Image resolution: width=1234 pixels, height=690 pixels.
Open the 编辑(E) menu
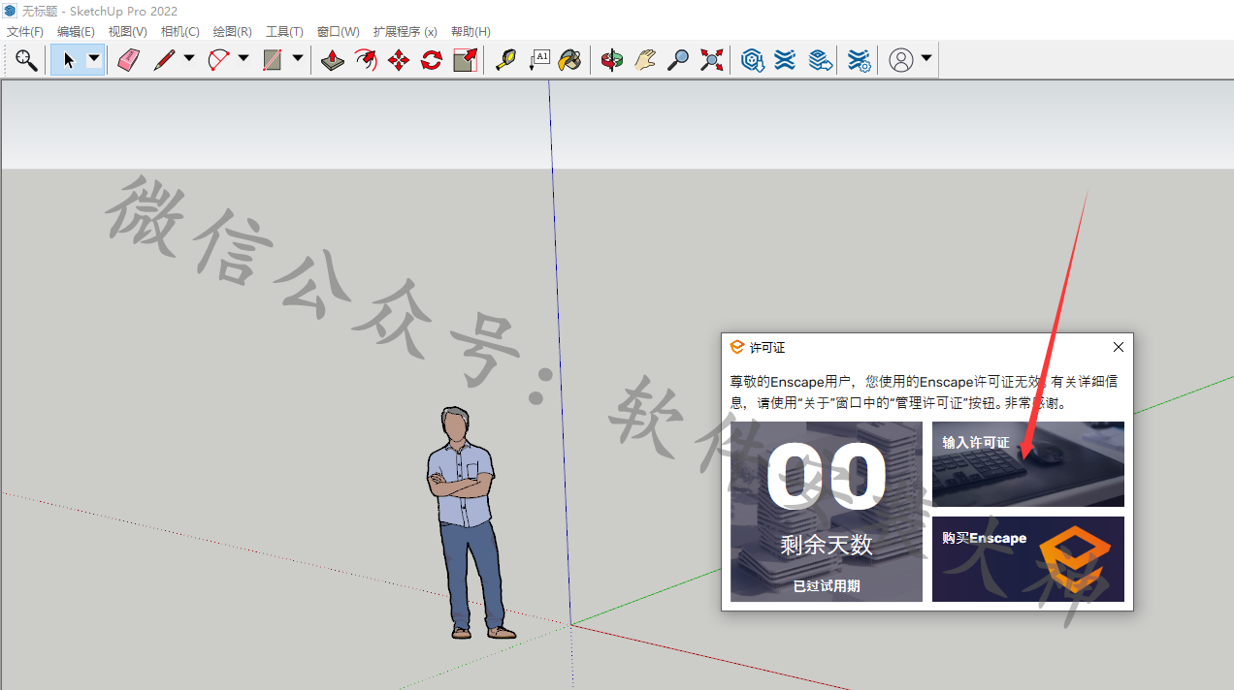76,32
